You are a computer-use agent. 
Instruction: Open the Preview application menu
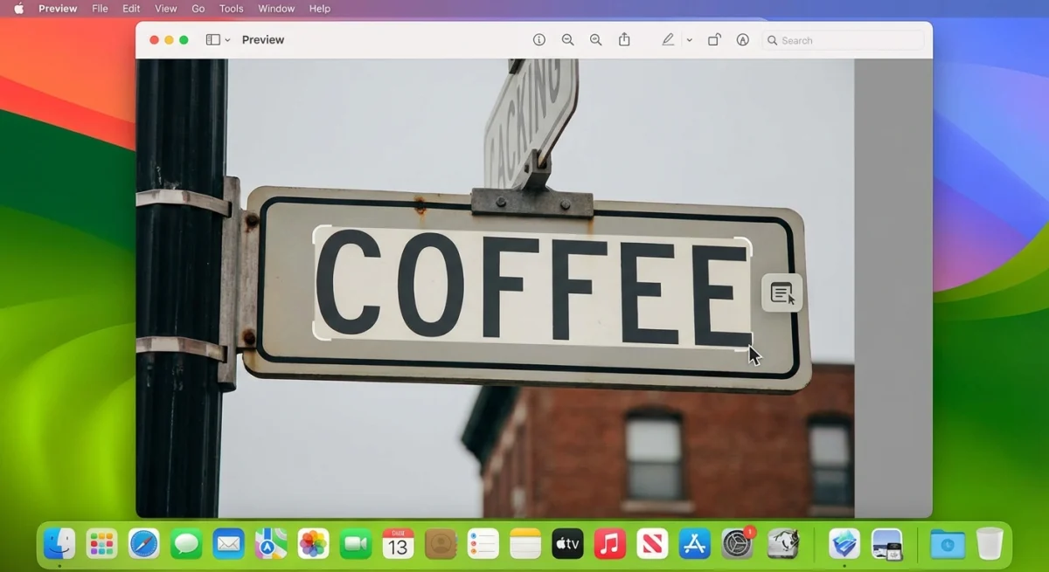coord(58,9)
